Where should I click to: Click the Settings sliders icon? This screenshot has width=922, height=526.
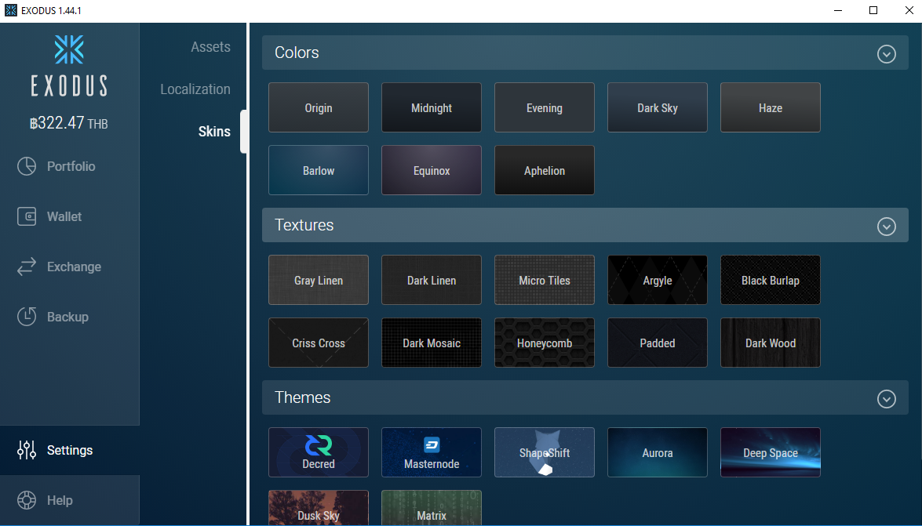tap(27, 450)
